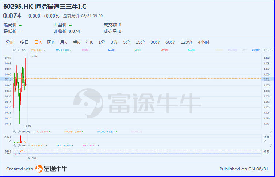Toggle the MAVOL5 line visibility
This screenshot has width=275, height=177.
tap(74, 132)
